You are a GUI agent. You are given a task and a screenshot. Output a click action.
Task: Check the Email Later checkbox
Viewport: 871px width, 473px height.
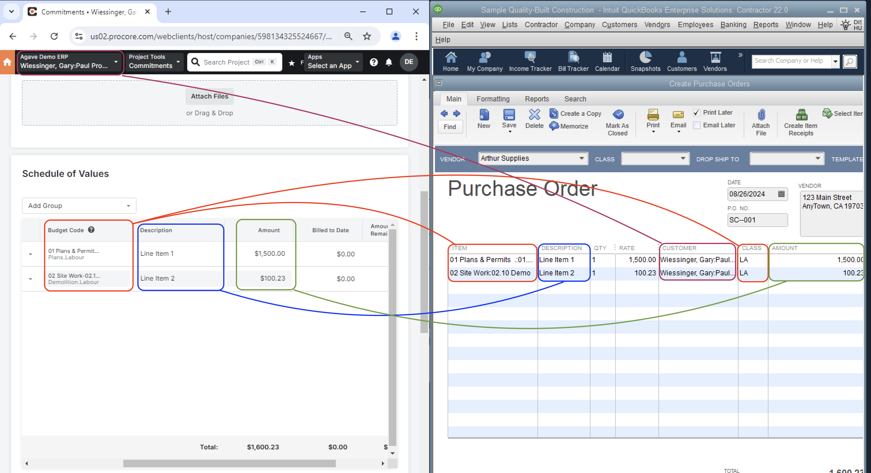point(696,125)
